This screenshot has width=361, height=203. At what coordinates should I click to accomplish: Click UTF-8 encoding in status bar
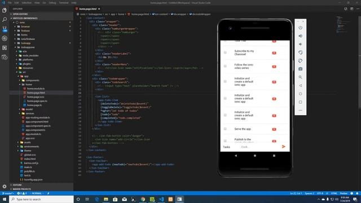[320, 193]
